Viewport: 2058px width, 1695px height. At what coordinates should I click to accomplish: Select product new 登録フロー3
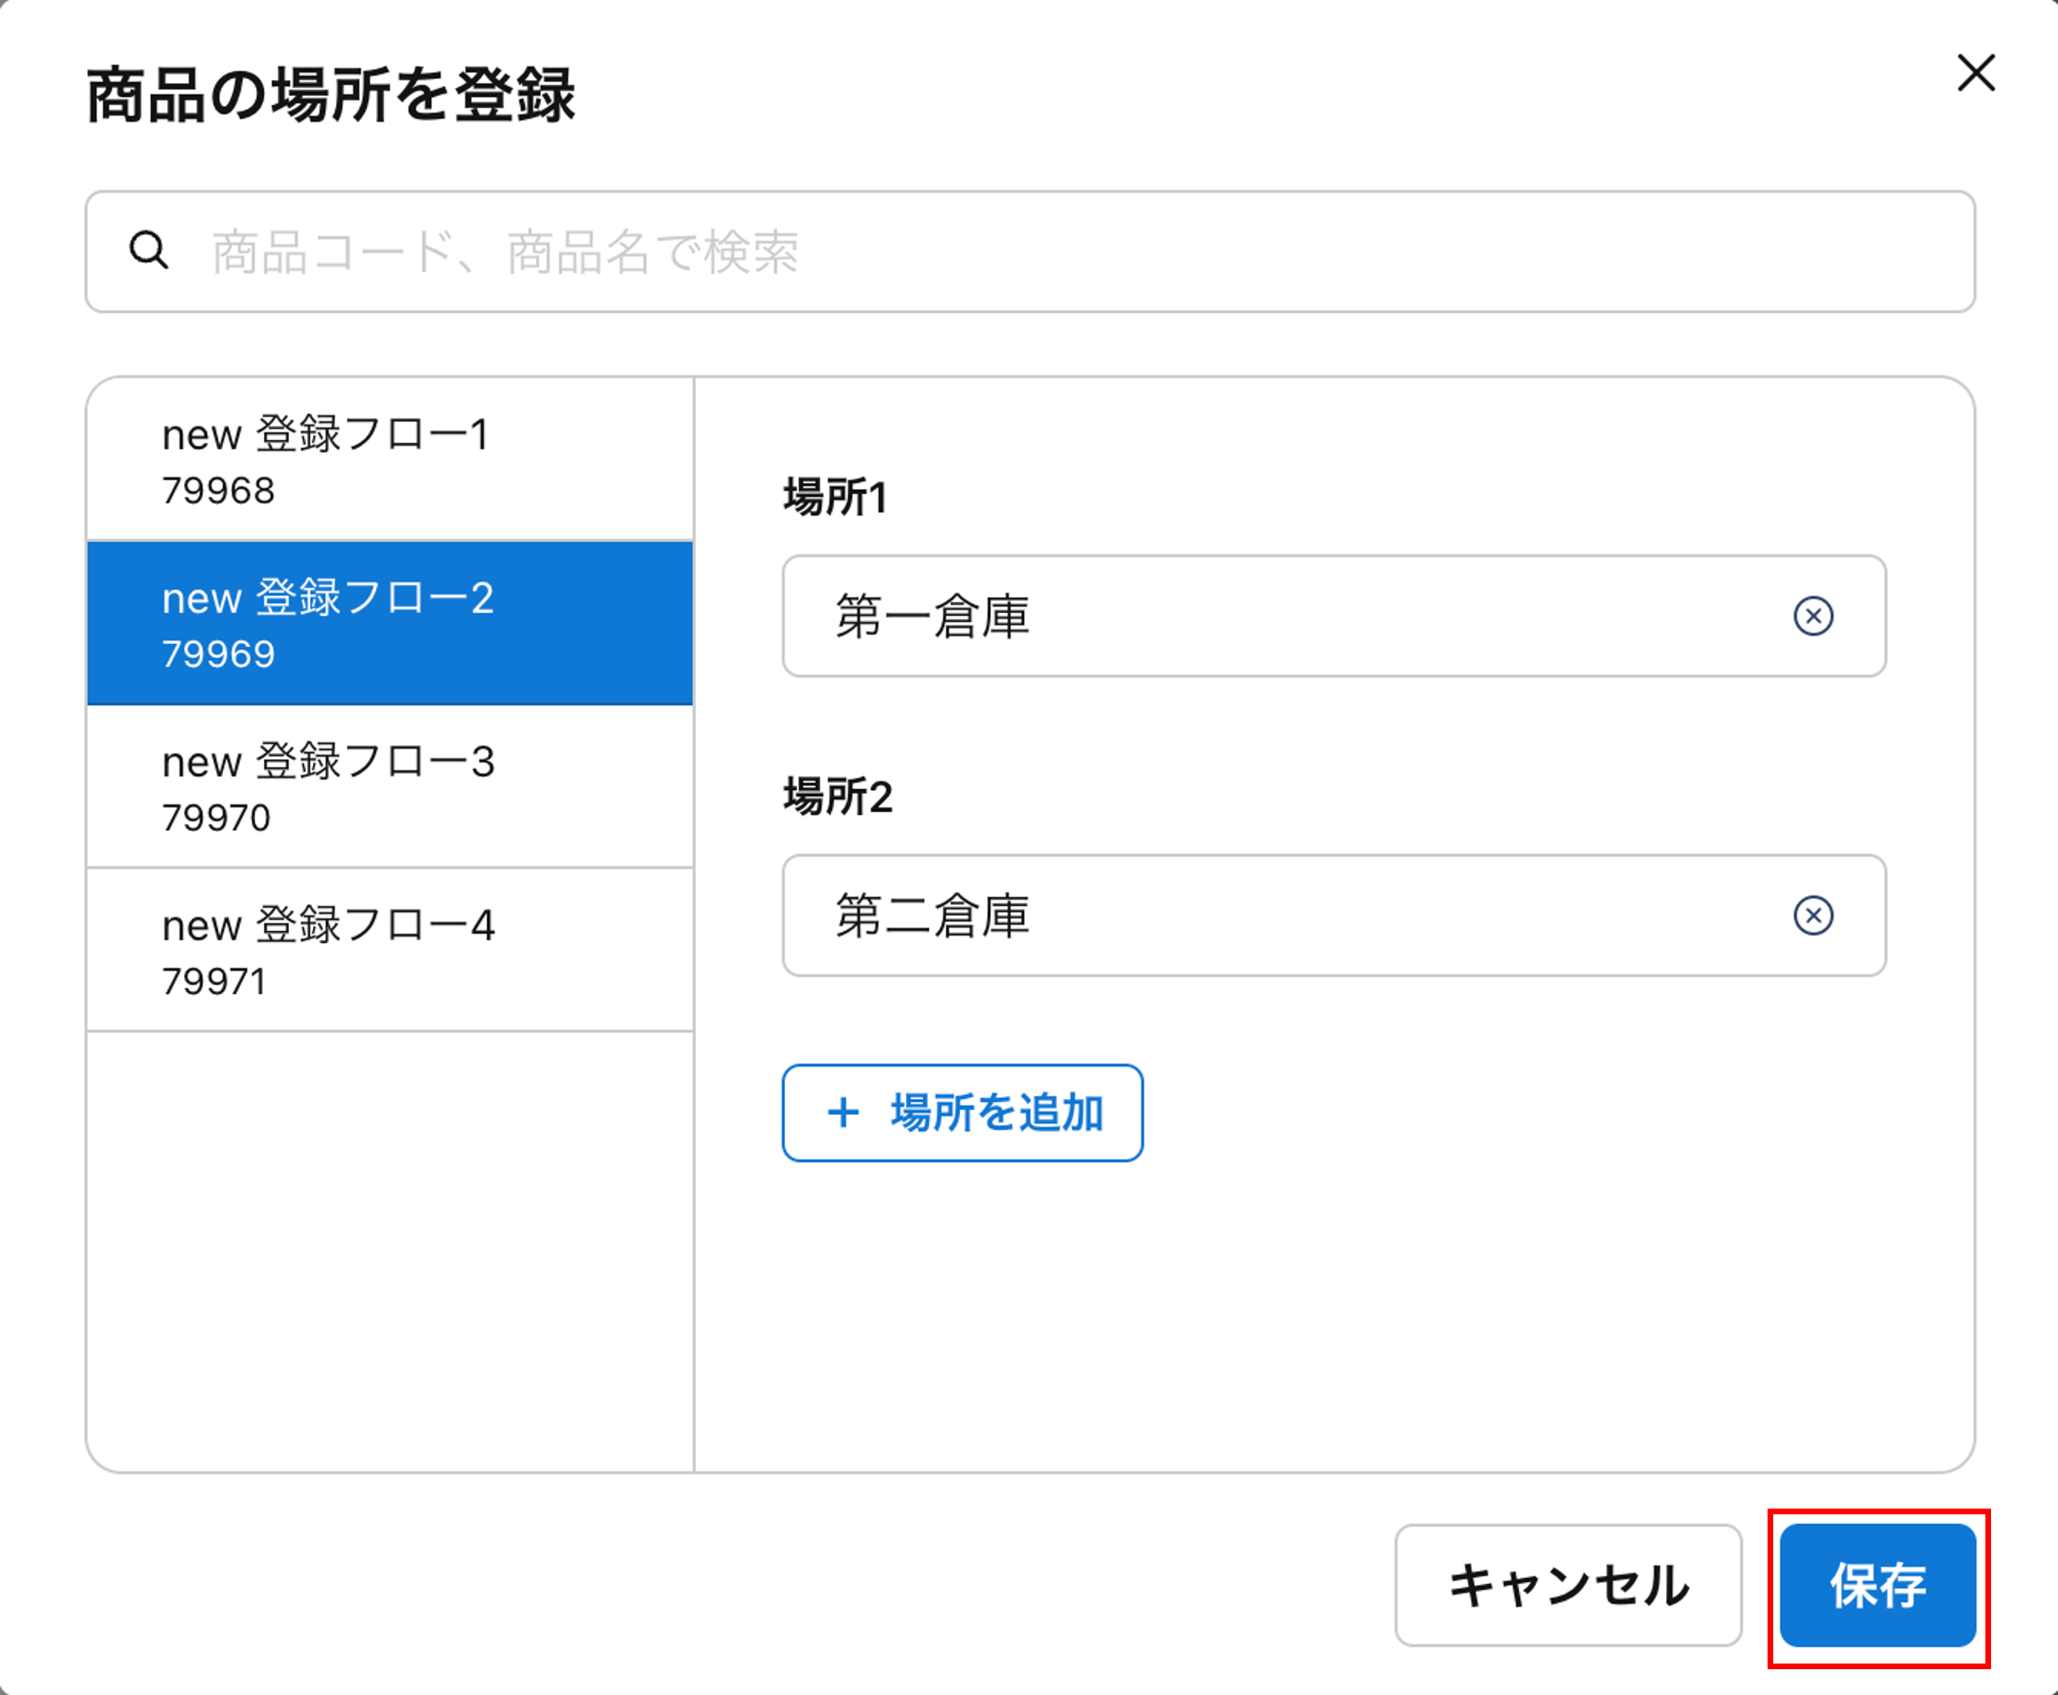coord(390,787)
